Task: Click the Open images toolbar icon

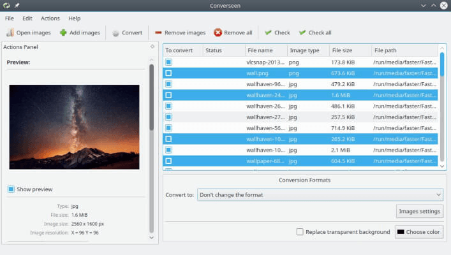Action: tap(10, 33)
